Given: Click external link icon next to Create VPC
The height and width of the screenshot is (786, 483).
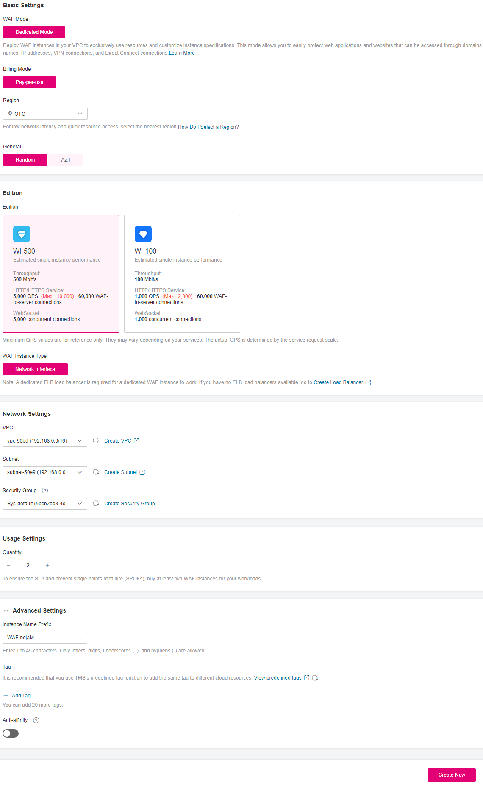Looking at the screenshot, I should [x=136, y=441].
